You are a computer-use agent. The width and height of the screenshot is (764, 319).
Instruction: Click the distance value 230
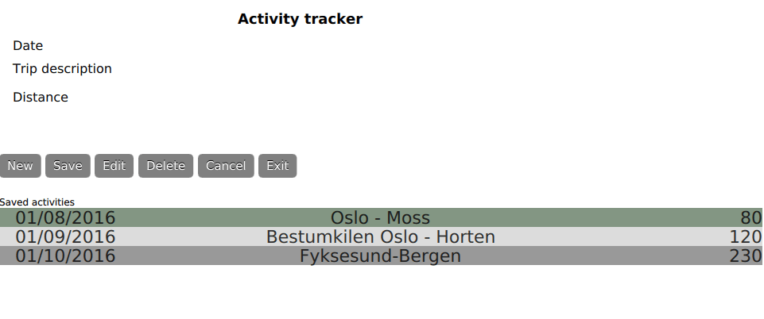[x=745, y=256]
